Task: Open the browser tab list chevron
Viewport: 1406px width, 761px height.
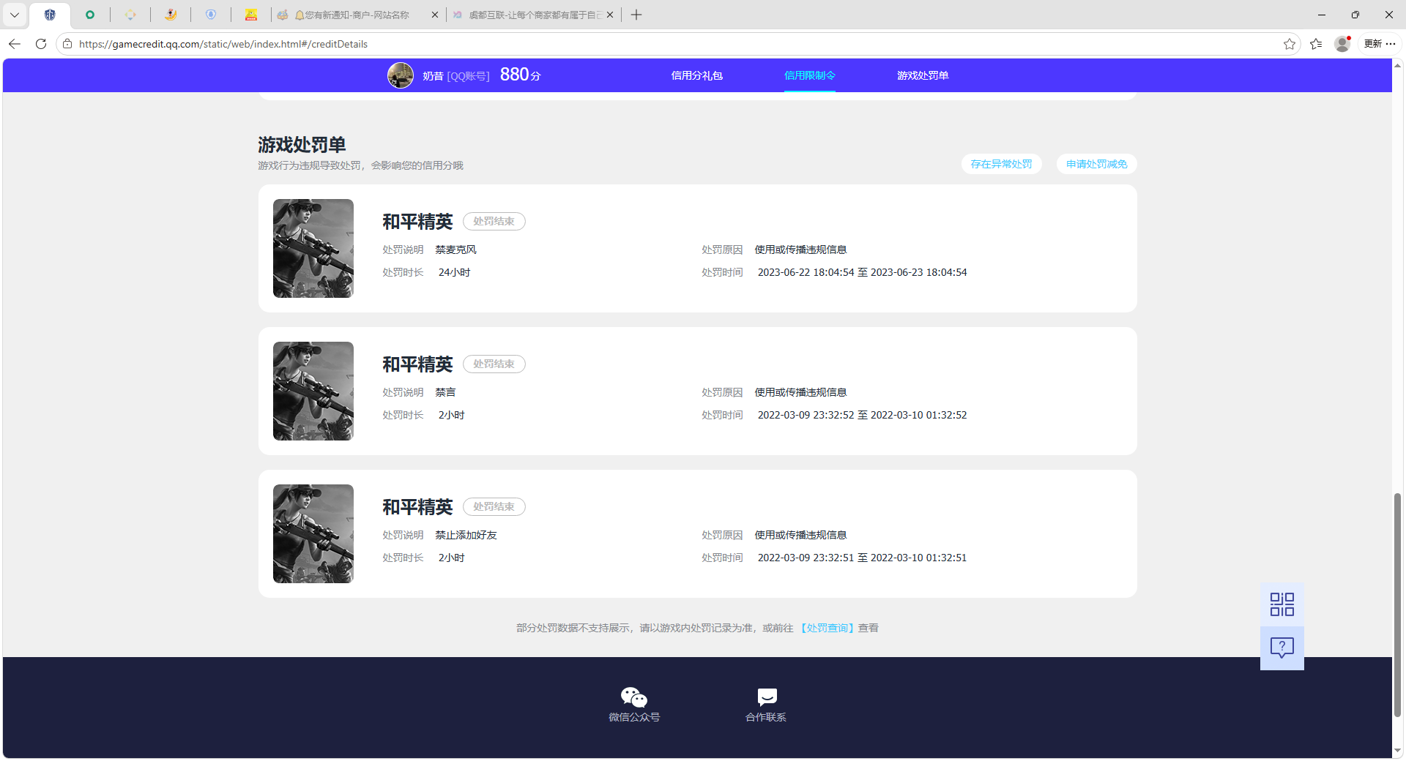Action: tap(15, 15)
